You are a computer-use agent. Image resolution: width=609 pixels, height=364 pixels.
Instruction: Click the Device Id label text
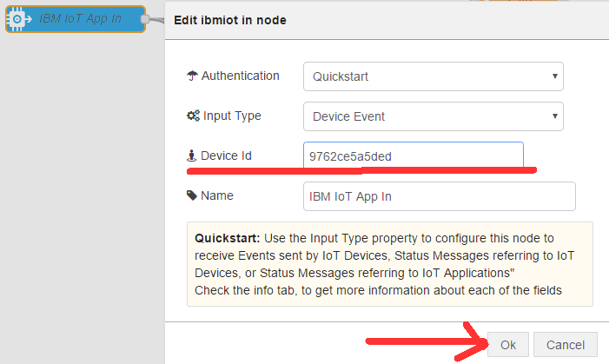point(226,156)
